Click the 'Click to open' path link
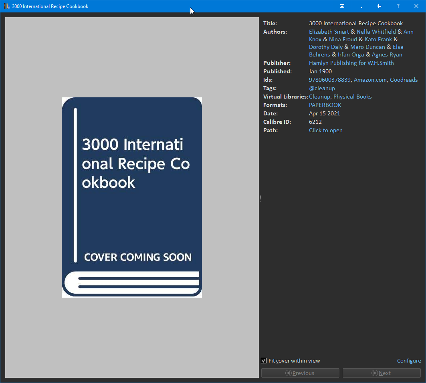Image resolution: width=426 pixels, height=383 pixels. tap(325, 130)
